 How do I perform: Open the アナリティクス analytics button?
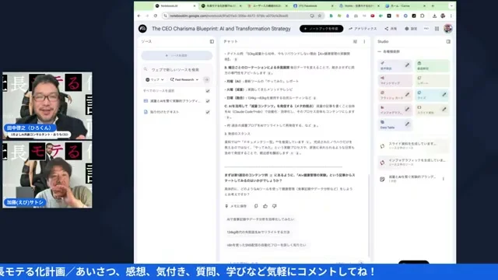click(363, 29)
